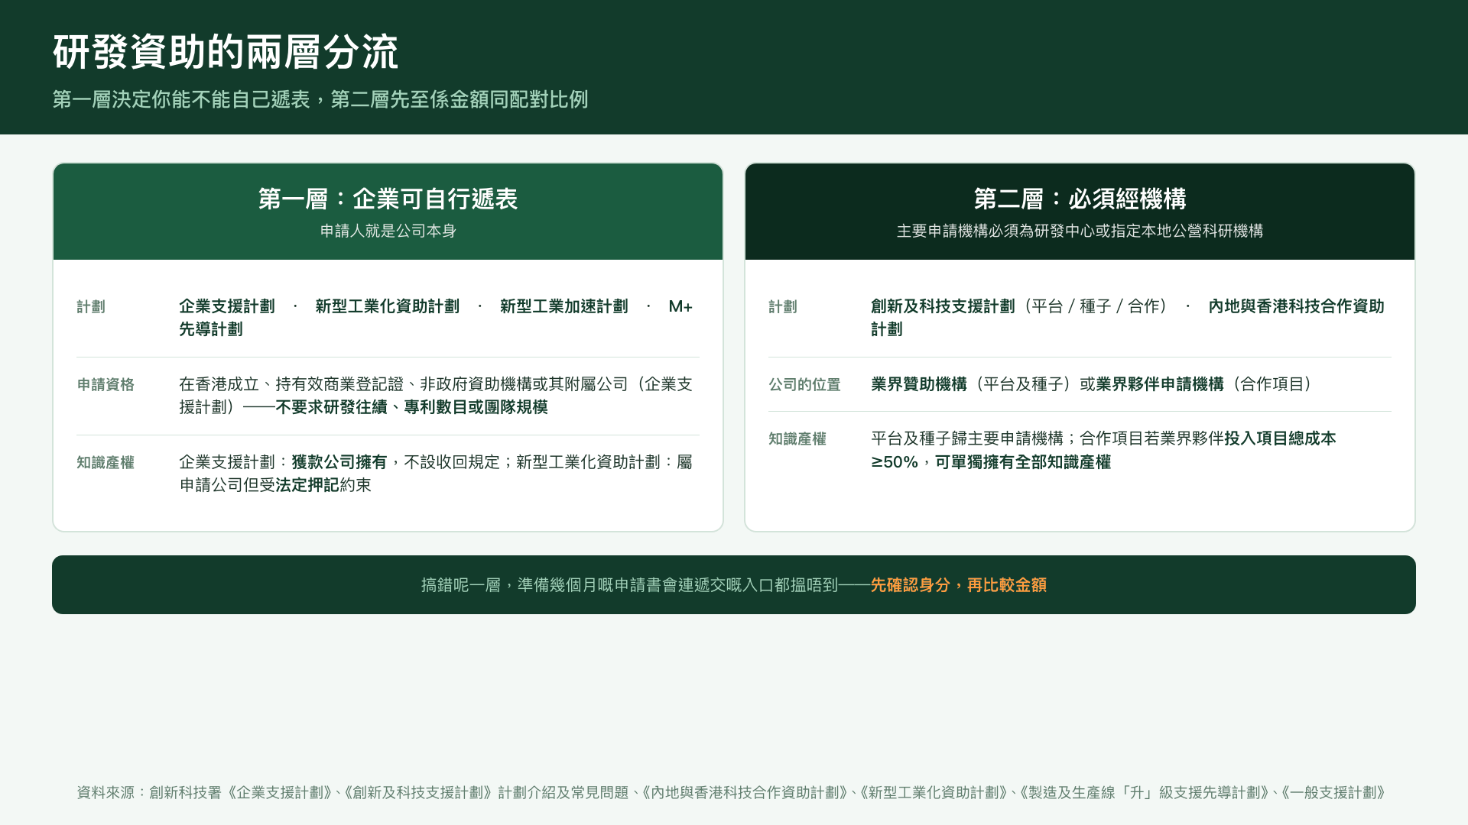This screenshot has width=1468, height=825.
Task: Click the bold text 企業支援計劃 in the first plan row
Action: tap(227, 306)
